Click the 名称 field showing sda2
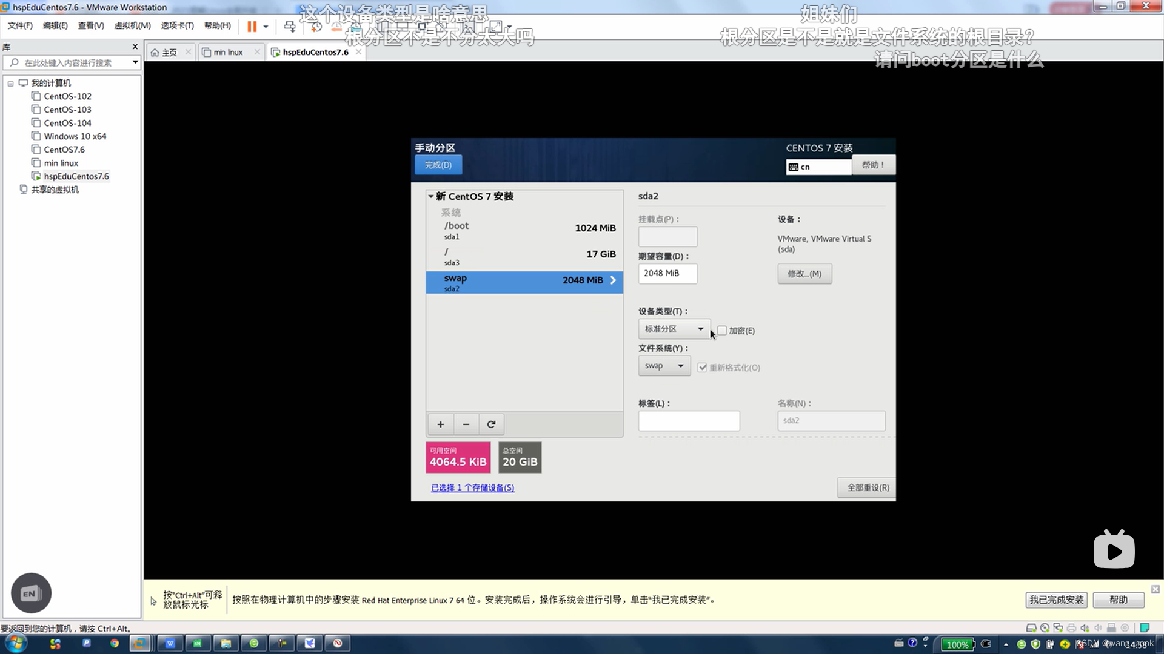Screen dimensions: 1164x654 831,420
